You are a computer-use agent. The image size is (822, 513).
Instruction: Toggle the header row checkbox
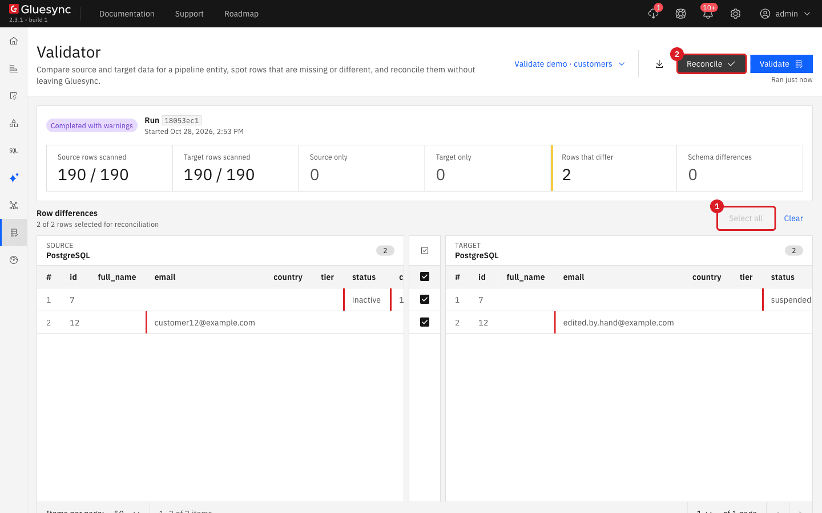[425, 276]
